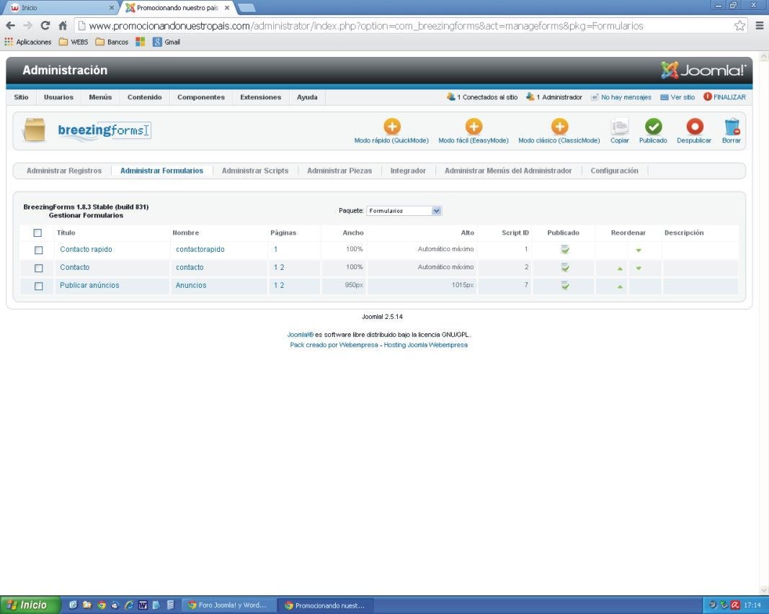The image size is (769, 614).
Task: Open the Chrome menu button
Action: point(759,25)
